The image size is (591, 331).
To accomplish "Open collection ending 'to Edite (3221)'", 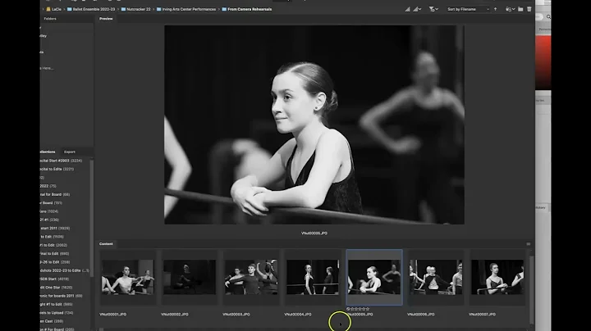I will pos(57,169).
